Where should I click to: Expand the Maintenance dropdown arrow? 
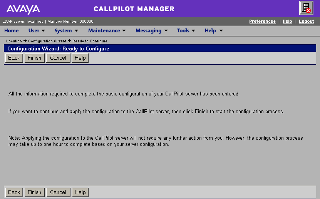(x=124, y=31)
